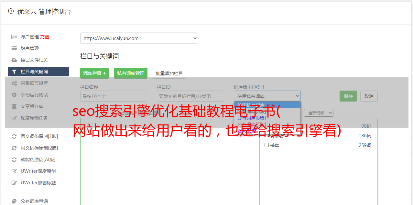The height and width of the screenshot is (205, 413).
Task: Click the funnel icon for 栏目与关键词
Action: pos(14,72)
